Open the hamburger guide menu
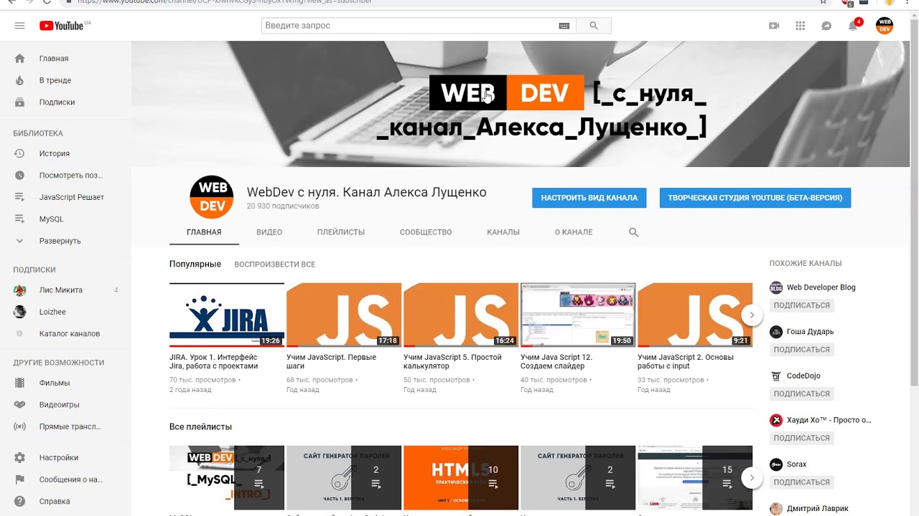This screenshot has width=919, height=516. coord(19,26)
